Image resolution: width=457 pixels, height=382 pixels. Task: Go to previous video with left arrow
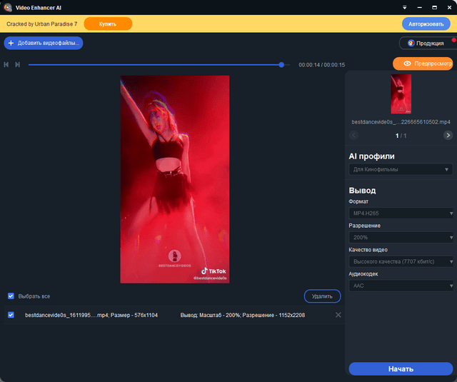pyautogui.click(x=354, y=135)
